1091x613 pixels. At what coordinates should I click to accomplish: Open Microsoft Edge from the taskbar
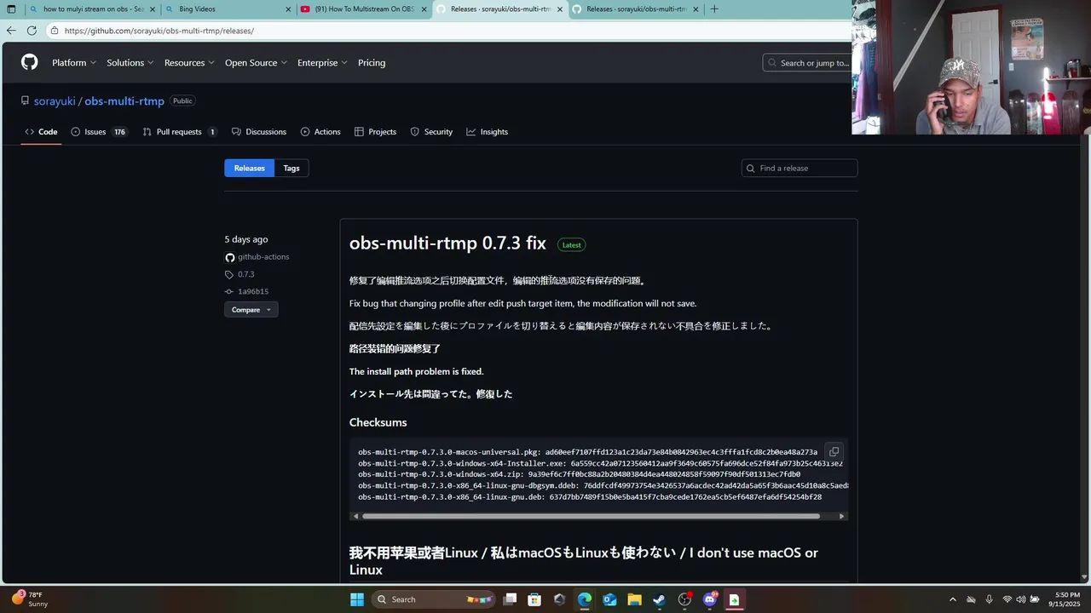(585, 599)
